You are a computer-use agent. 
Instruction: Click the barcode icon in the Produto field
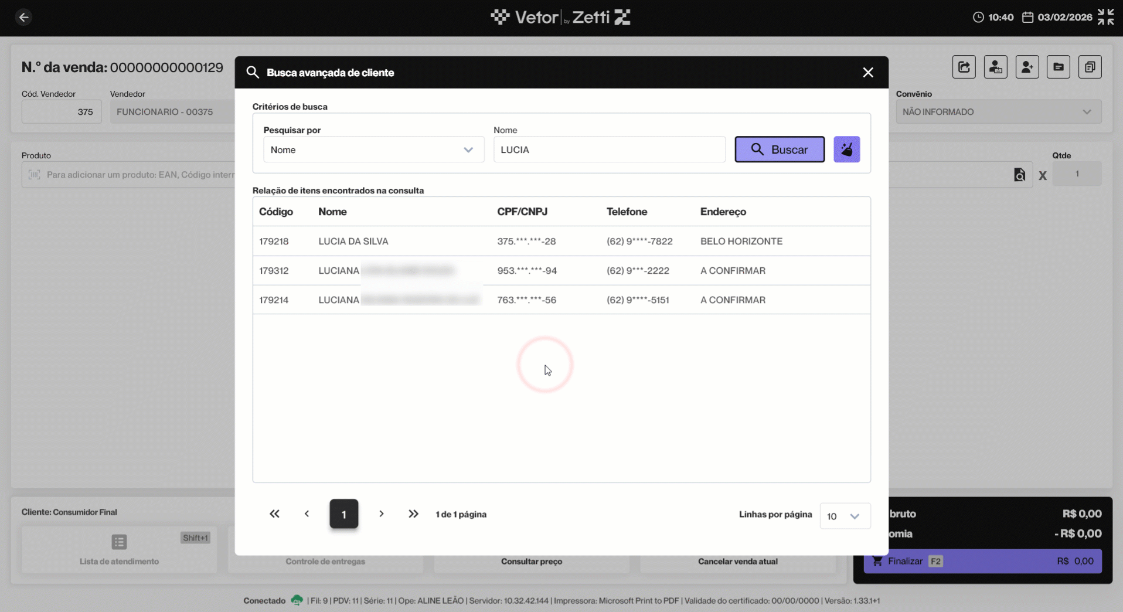35,175
